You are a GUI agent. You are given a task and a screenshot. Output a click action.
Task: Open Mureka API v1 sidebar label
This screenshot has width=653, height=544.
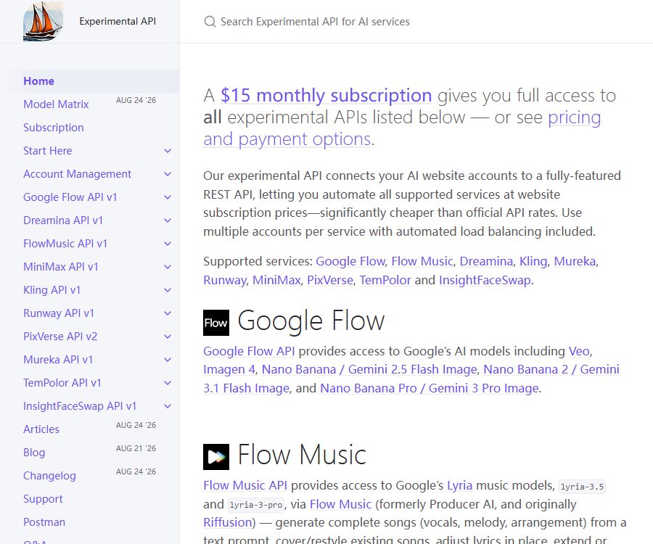[58, 360]
